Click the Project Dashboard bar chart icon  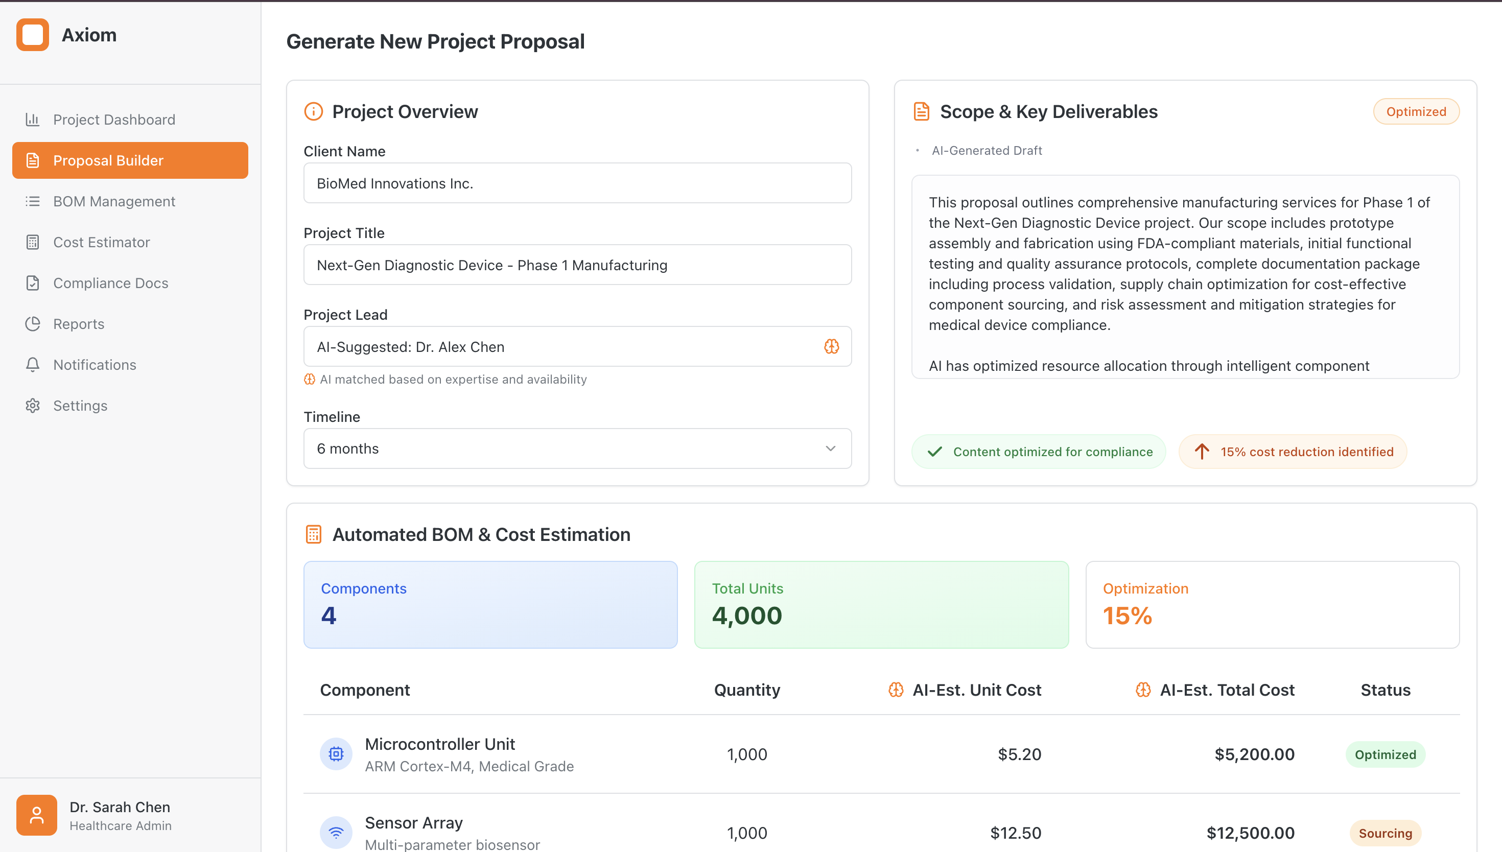[x=33, y=120]
